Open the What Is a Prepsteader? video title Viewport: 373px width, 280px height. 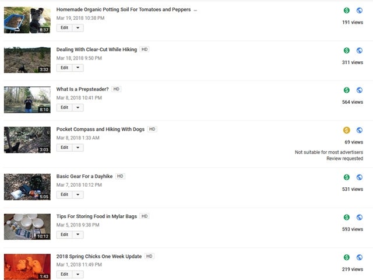pyautogui.click(x=82, y=89)
